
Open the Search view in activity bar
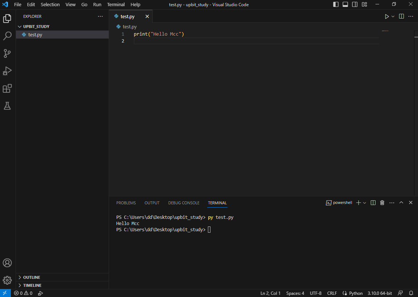click(7, 36)
